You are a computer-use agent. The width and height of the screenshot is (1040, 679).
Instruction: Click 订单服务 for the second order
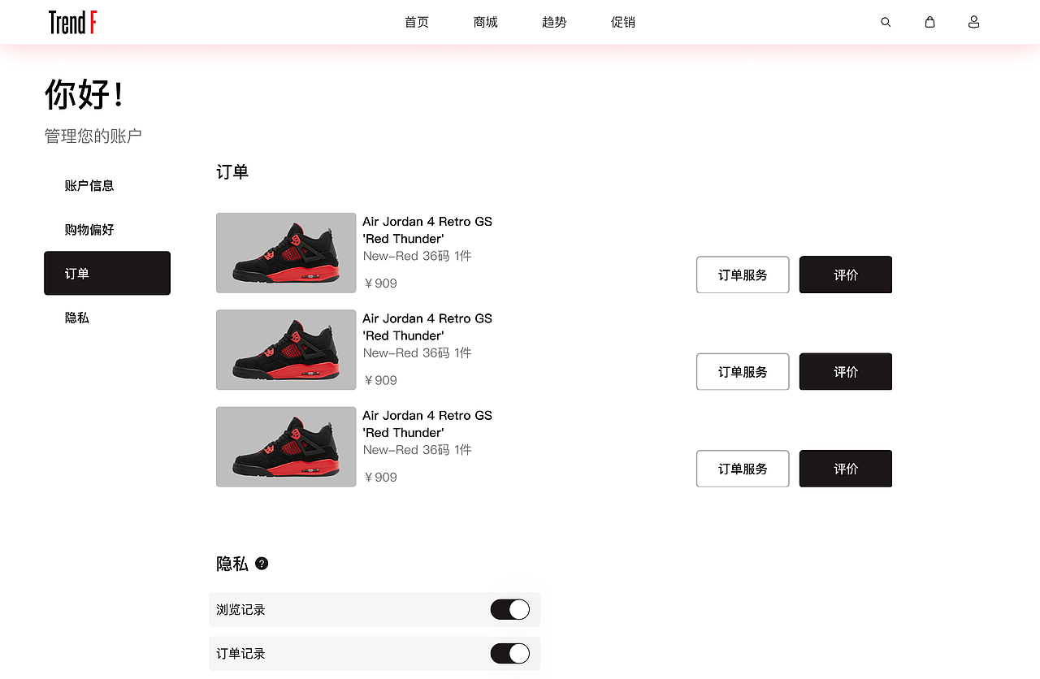(743, 371)
